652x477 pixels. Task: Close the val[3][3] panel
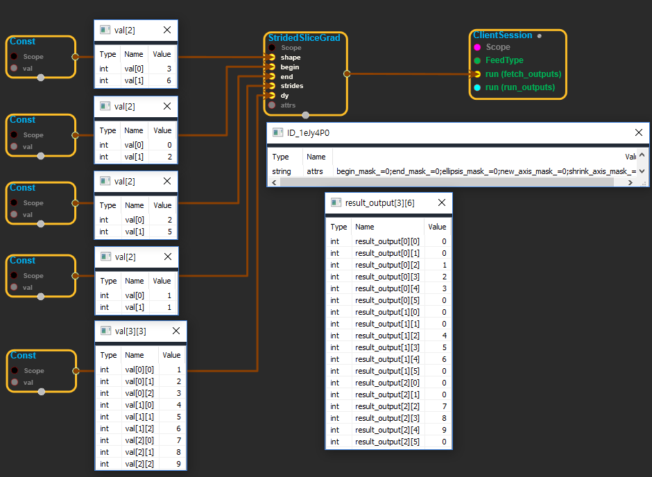tap(175, 331)
